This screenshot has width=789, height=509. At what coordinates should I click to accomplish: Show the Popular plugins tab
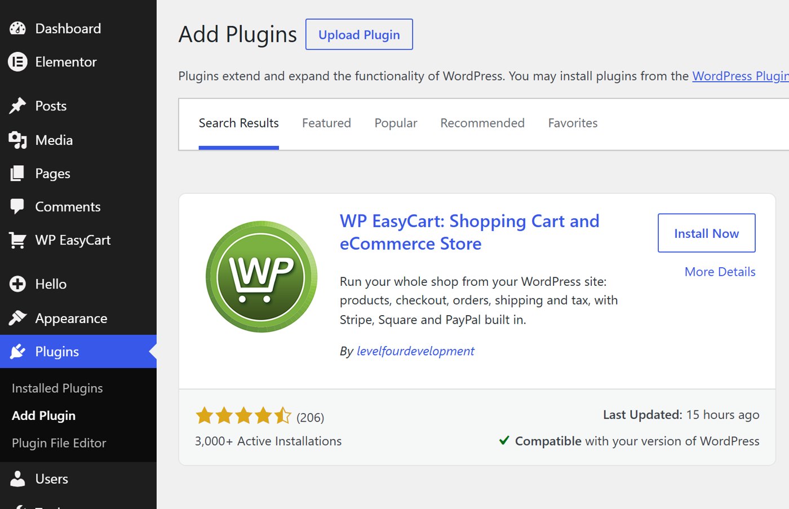click(396, 123)
